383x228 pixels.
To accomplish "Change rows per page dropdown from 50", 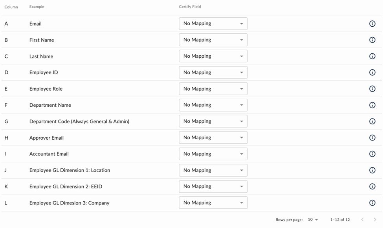I will pyautogui.click(x=313, y=220).
